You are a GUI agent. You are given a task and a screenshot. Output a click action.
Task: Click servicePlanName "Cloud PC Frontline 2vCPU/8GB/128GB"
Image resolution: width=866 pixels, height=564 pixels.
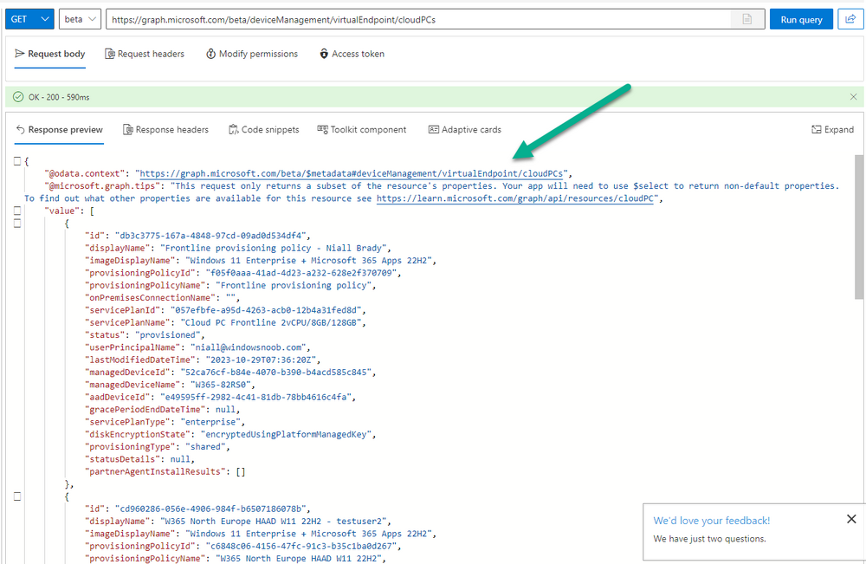[x=270, y=322]
